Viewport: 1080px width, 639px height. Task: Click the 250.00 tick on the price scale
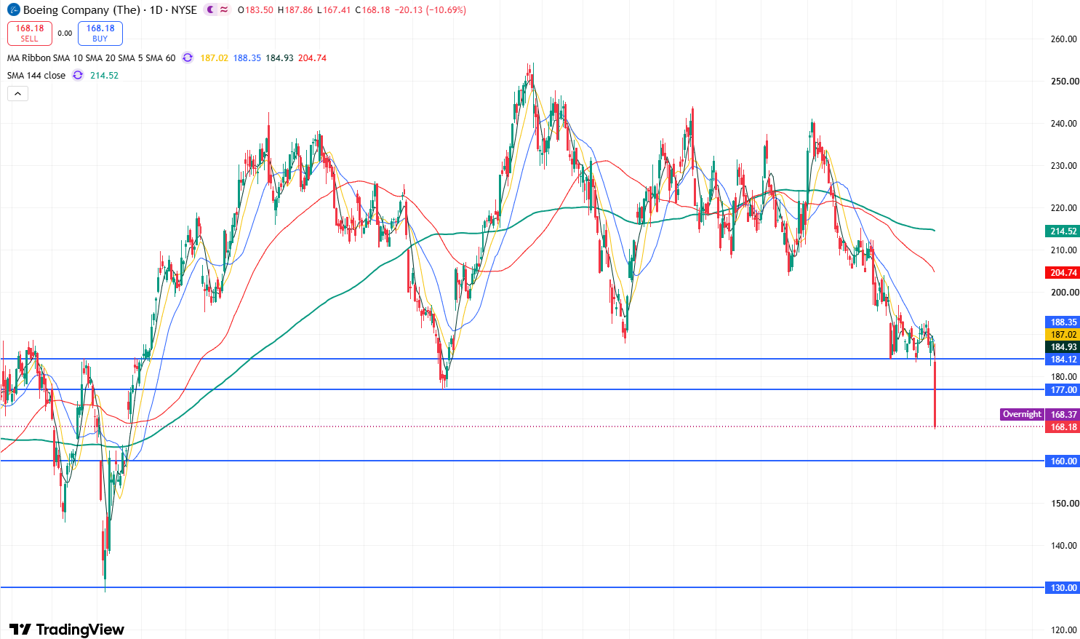coord(1064,82)
